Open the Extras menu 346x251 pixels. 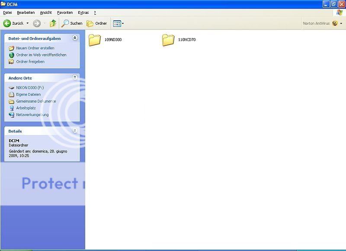83,13
